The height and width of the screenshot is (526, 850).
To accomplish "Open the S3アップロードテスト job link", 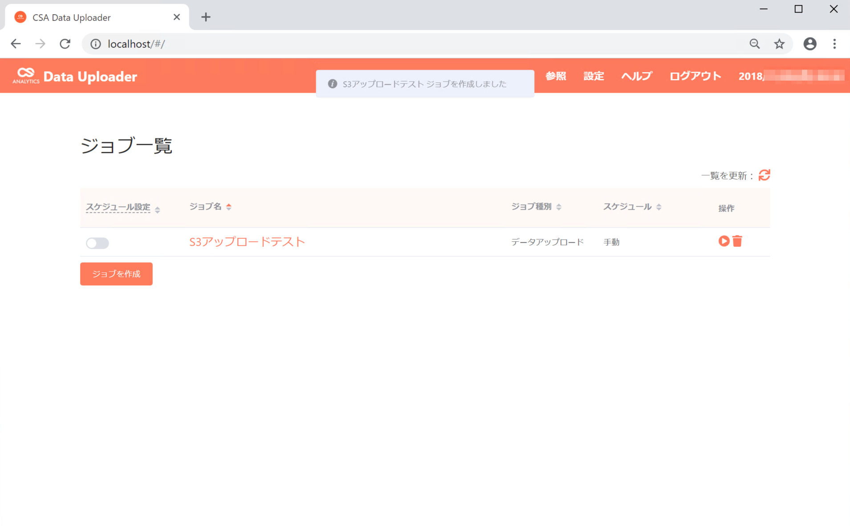I will click(x=247, y=242).
